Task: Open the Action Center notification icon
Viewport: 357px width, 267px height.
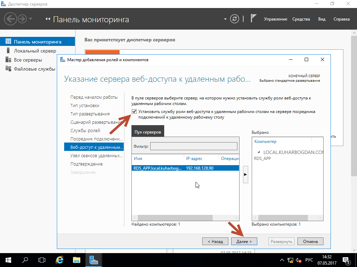Action: coord(346,260)
